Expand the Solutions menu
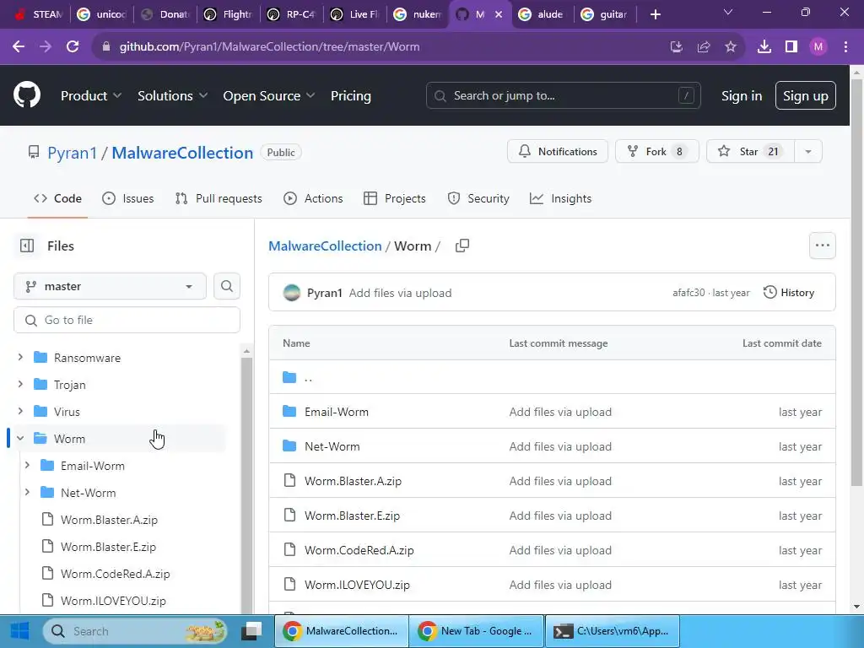This screenshot has width=864, height=648. (172, 95)
